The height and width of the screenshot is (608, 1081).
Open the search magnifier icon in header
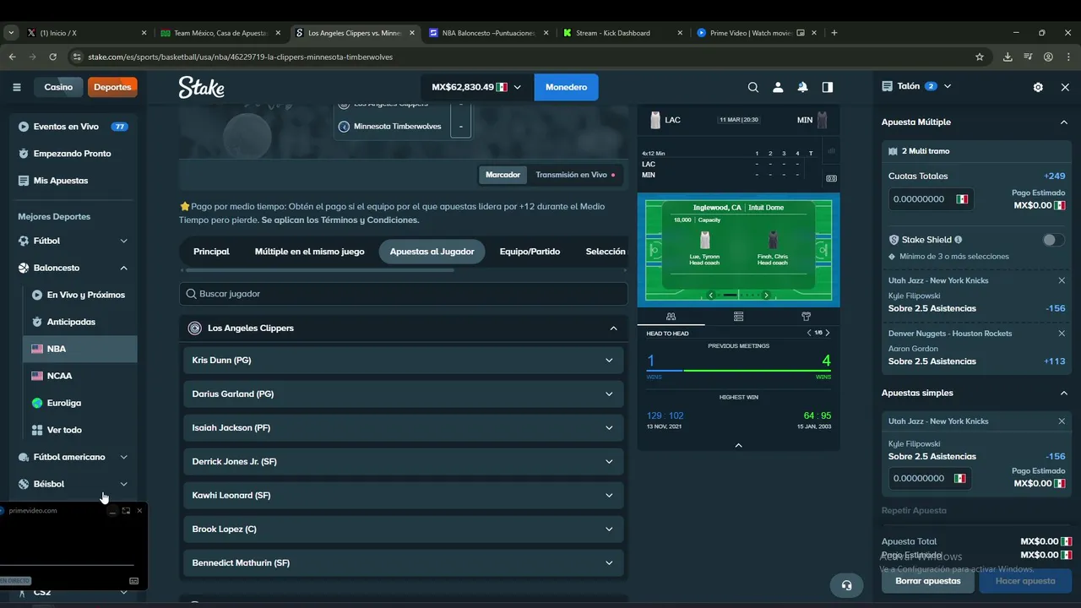tap(753, 87)
